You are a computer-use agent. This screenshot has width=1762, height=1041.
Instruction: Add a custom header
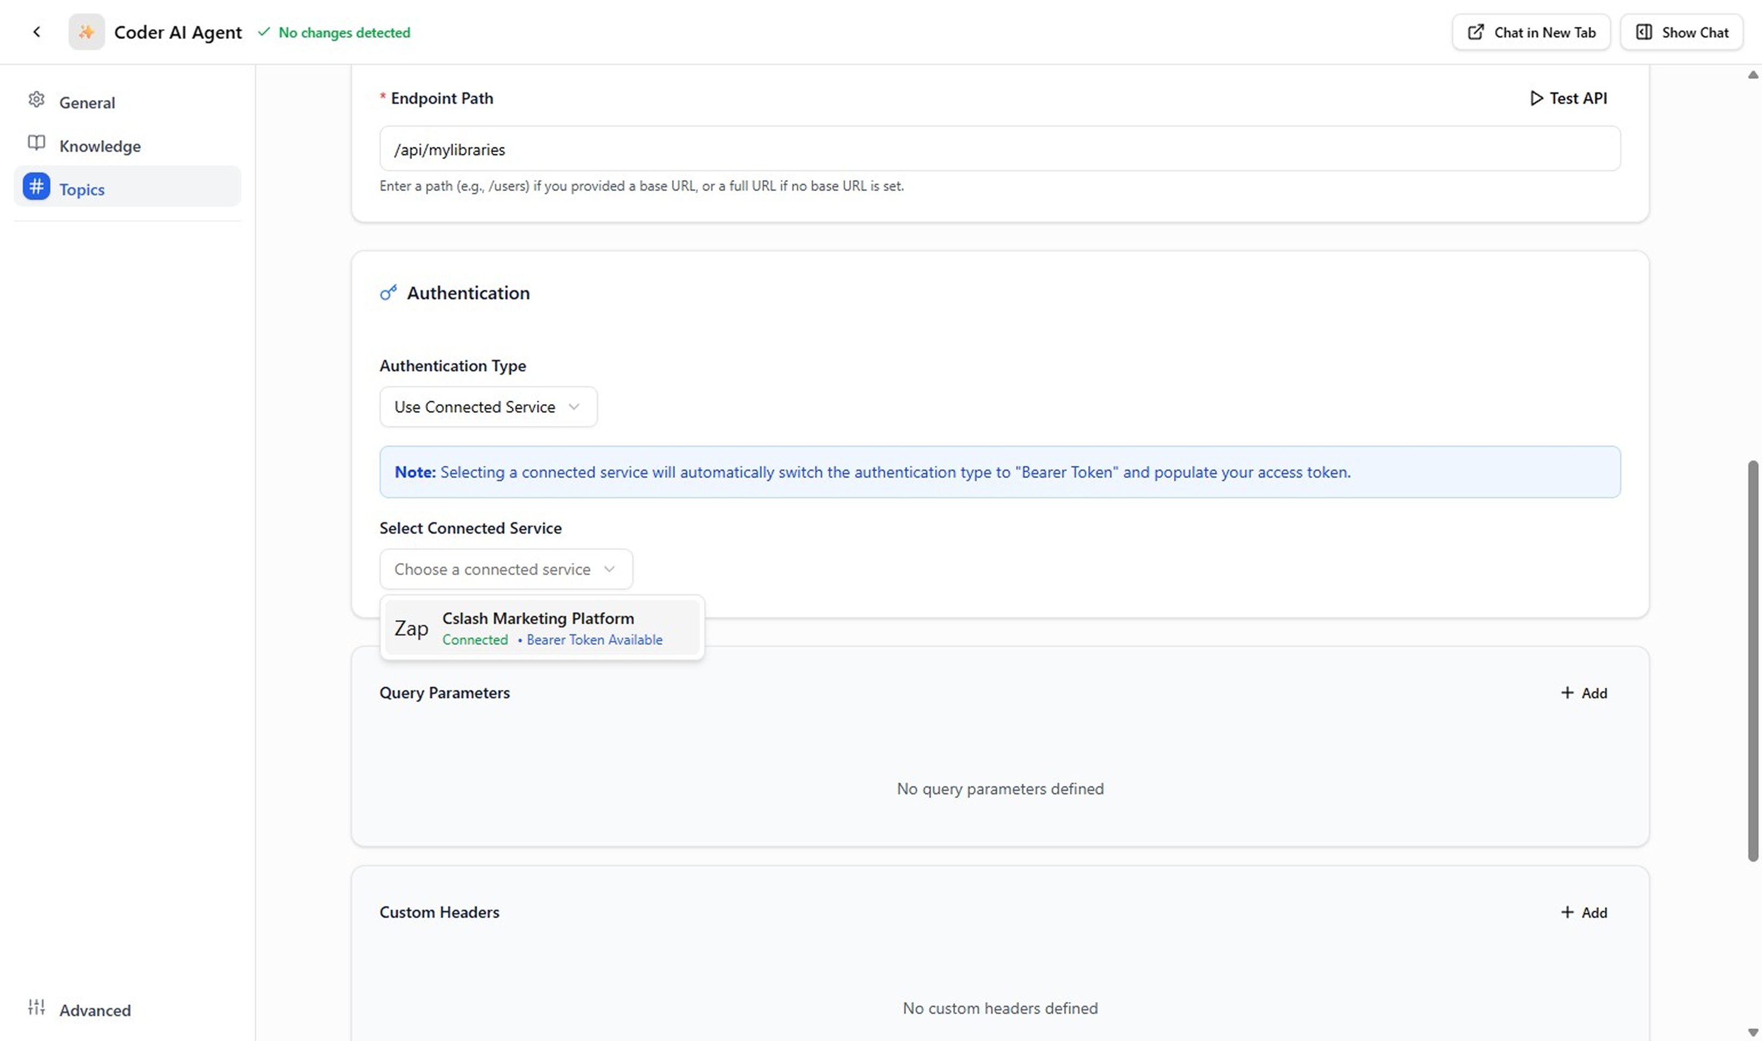[1584, 913]
